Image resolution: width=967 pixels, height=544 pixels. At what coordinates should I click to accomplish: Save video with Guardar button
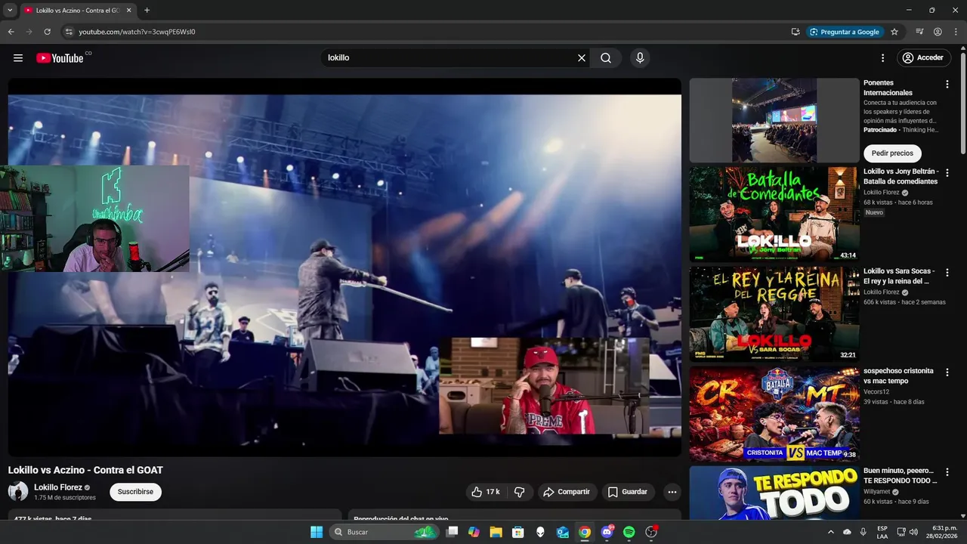(629, 492)
